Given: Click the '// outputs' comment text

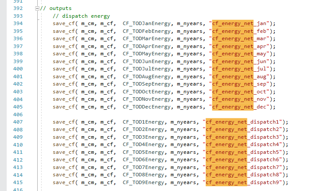Looking at the screenshot, I should (x=56, y=8).
